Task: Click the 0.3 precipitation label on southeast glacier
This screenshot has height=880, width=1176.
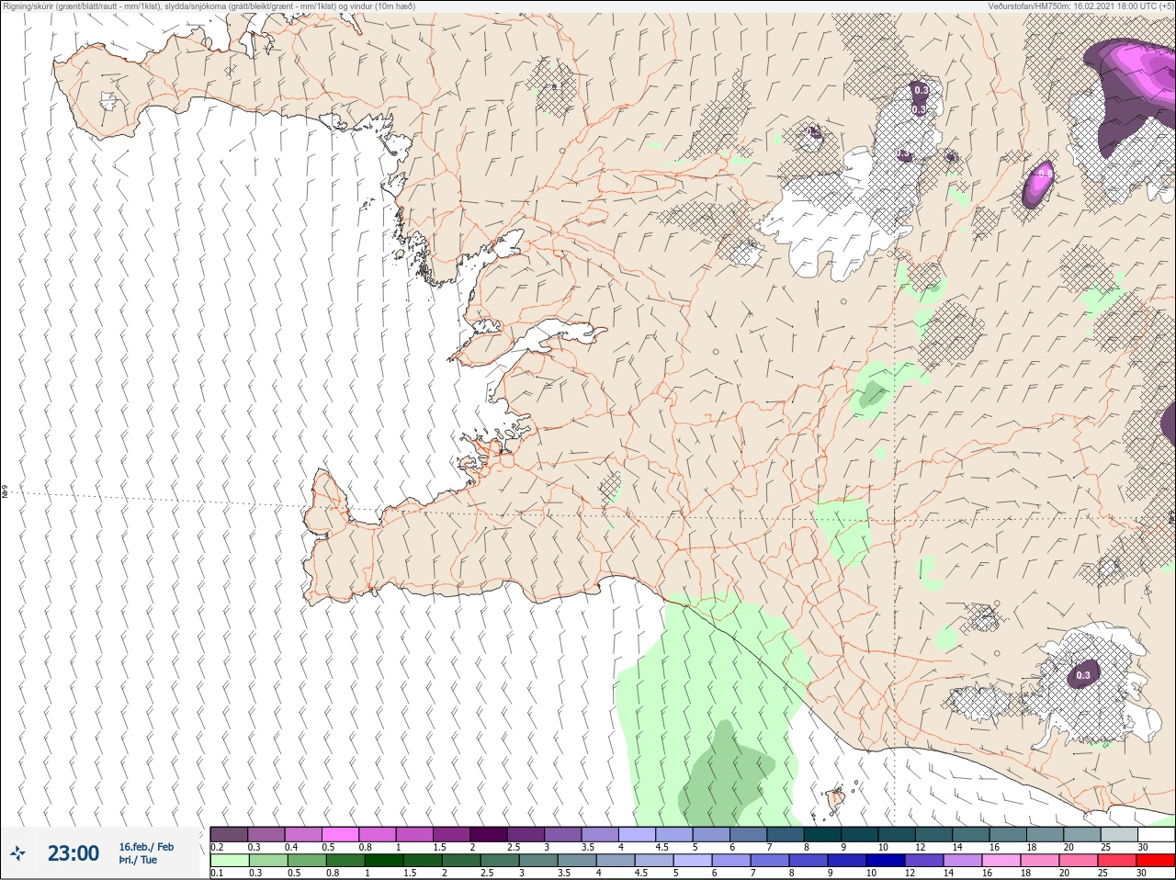Action: 1083,675
